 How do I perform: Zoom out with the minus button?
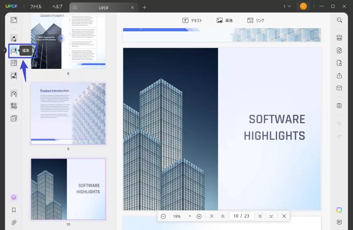click(163, 216)
